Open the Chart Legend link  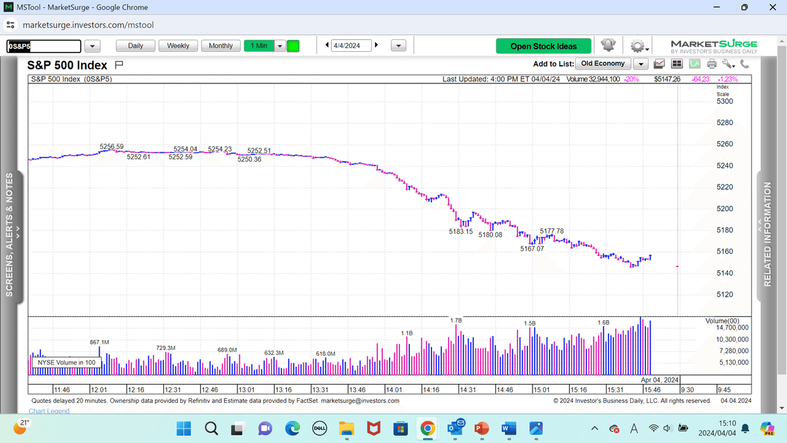click(x=49, y=411)
